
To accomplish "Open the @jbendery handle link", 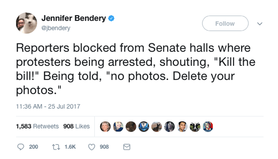I will pyautogui.click(x=56, y=28).
